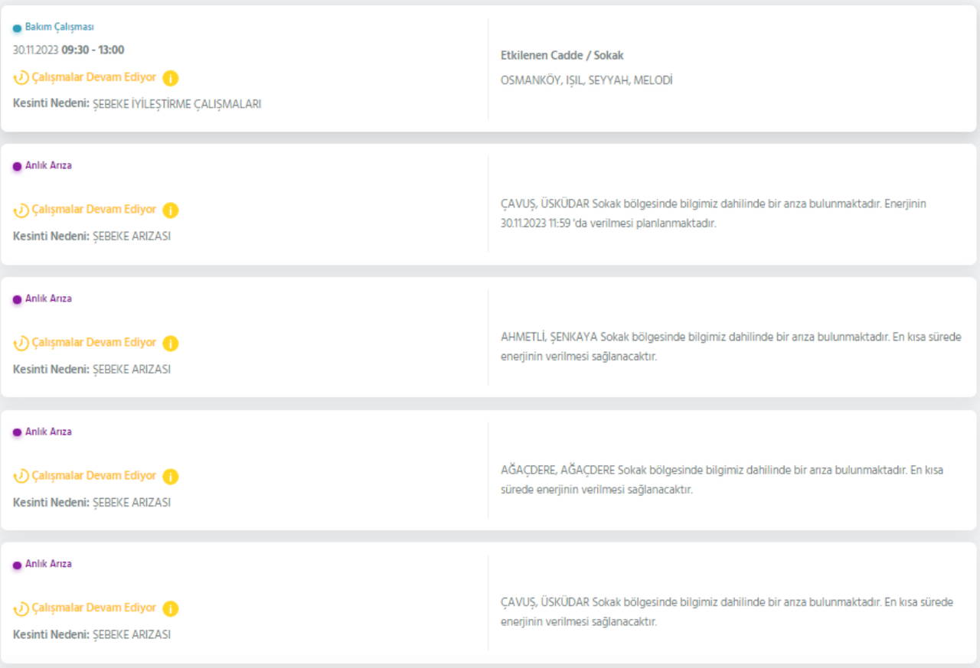Viewport: 980px width, 668px height.
Task: Select the Bakım Çalışması label
Action: (x=59, y=27)
